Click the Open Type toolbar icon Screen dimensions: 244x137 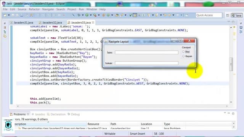click(x=117, y=15)
